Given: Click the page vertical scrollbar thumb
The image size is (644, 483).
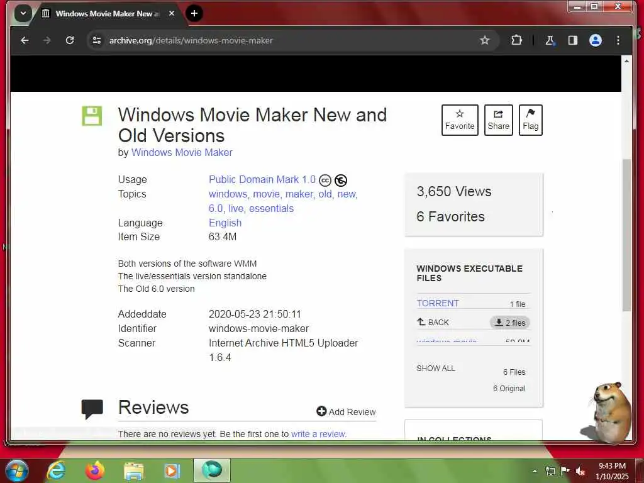Looking at the screenshot, I should point(626,235).
